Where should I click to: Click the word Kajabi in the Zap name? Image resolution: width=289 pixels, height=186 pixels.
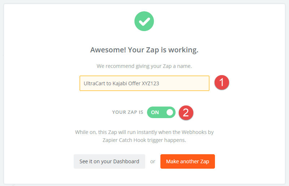(120, 83)
